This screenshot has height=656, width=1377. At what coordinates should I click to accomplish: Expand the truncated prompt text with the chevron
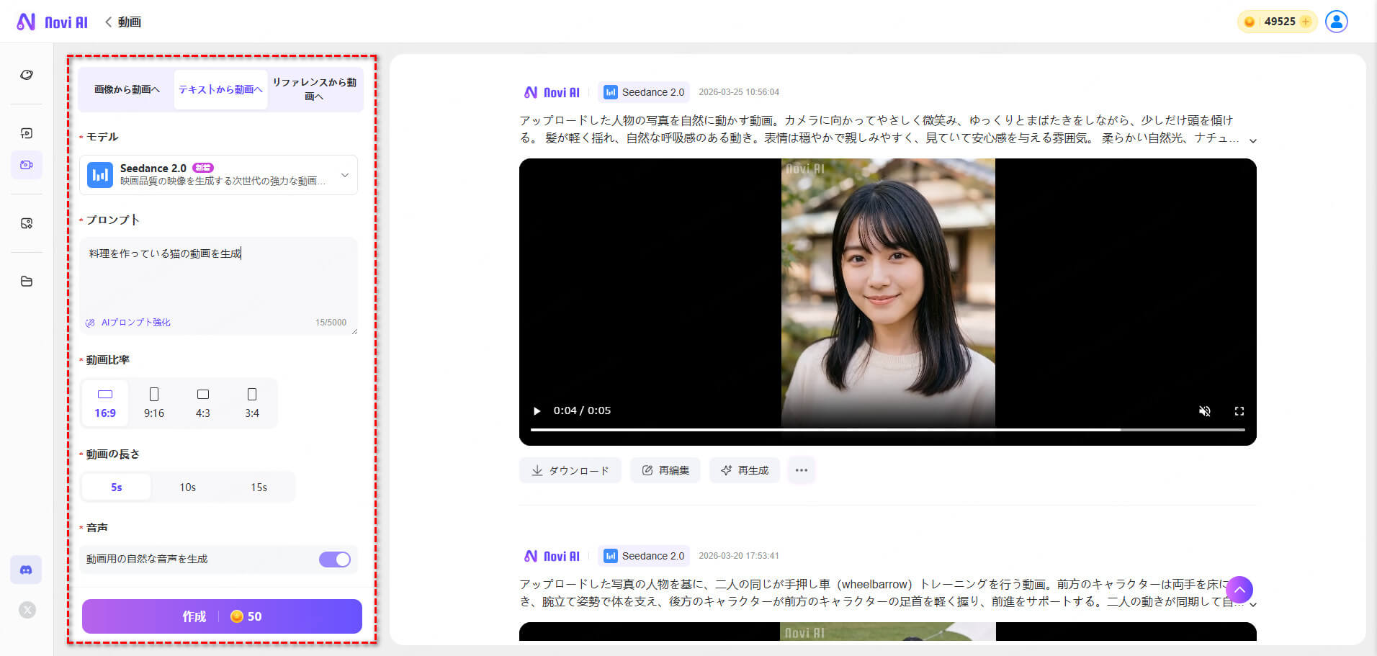(1253, 141)
